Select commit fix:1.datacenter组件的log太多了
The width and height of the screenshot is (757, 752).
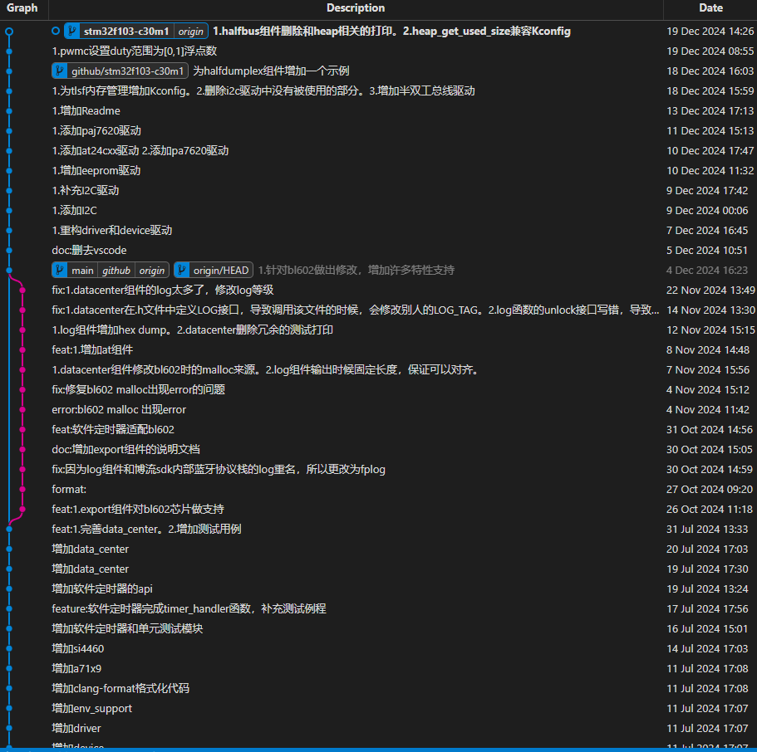click(x=163, y=290)
